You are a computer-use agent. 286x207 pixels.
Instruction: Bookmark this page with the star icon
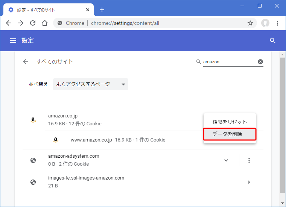coord(250,23)
